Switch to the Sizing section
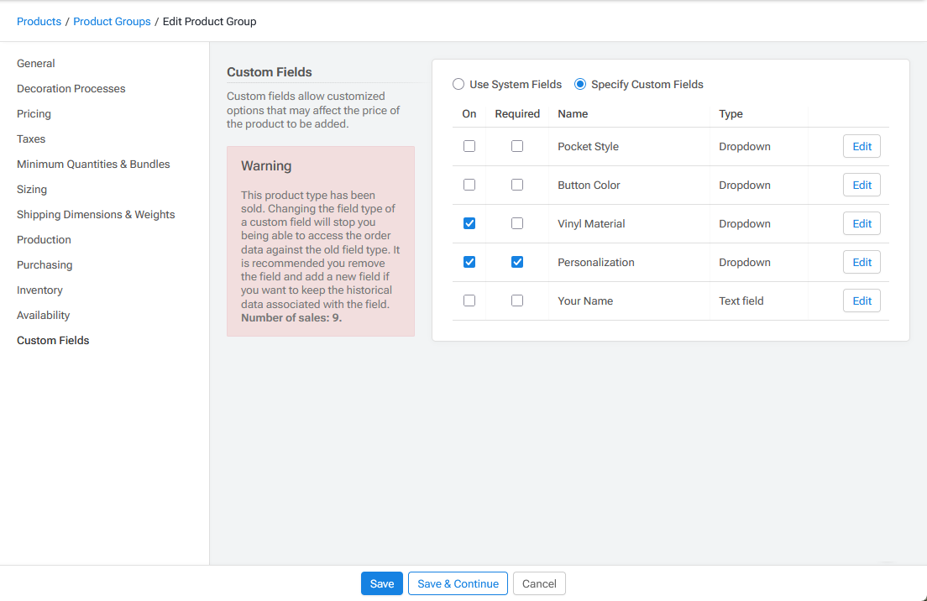Image resolution: width=927 pixels, height=601 pixels. [x=31, y=189]
